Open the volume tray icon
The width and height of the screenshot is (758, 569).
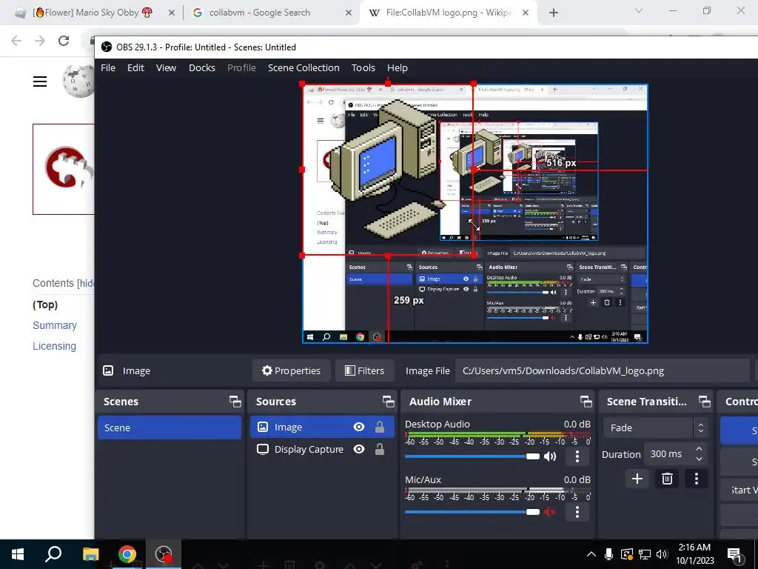tap(663, 554)
